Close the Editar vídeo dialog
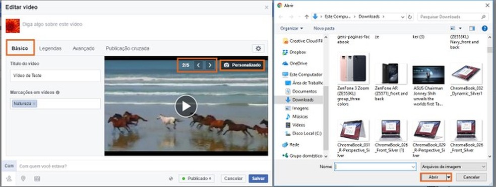Image resolution: width=496 pixels, height=187 pixels. pyautogui.click(x=266, y=7)
